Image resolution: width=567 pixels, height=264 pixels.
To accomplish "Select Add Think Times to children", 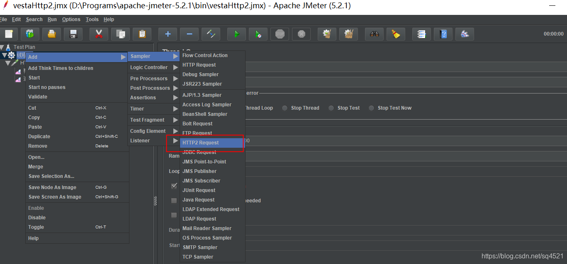I will 77,68.
